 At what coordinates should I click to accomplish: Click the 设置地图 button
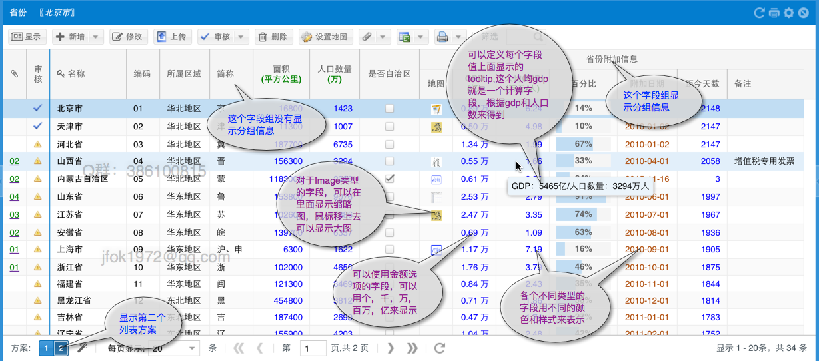pyautogui.click(x=325, y=37)
